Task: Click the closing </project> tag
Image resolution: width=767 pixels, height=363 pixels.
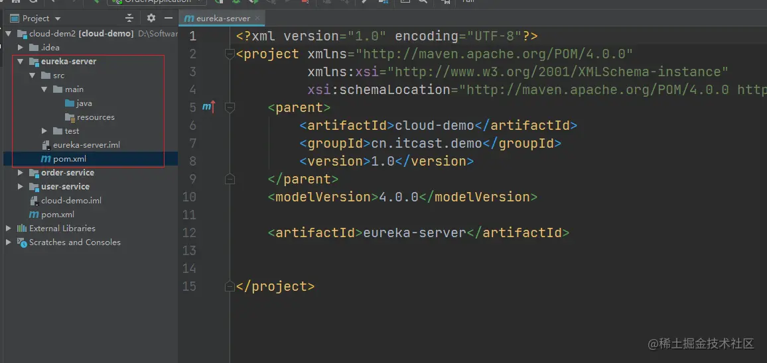Action: click(x=275, y=286)
